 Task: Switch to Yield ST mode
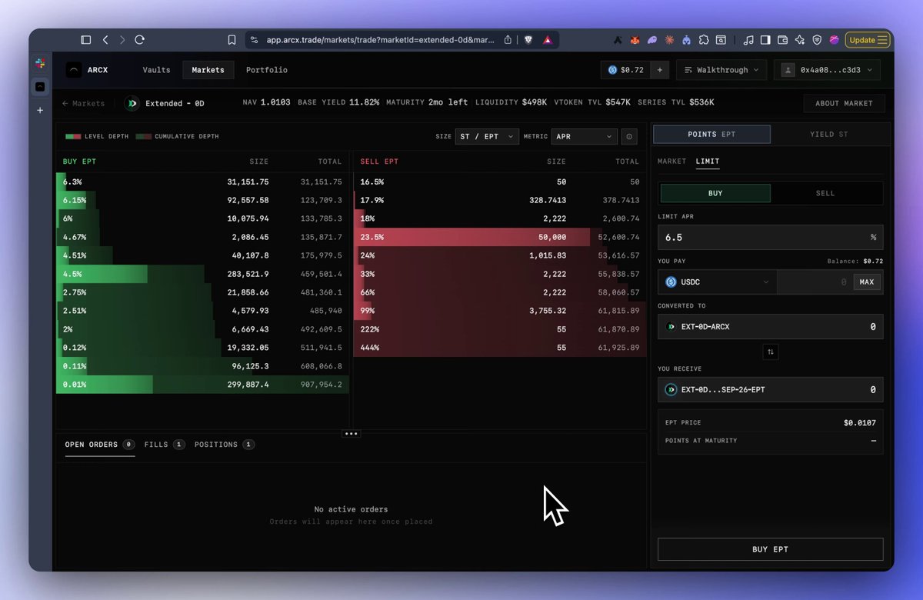point(828,135)
